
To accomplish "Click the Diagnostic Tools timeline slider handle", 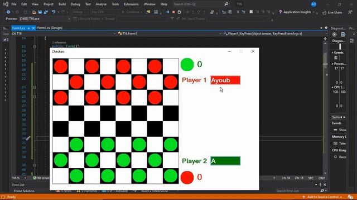I will click(x=340, y=47).
